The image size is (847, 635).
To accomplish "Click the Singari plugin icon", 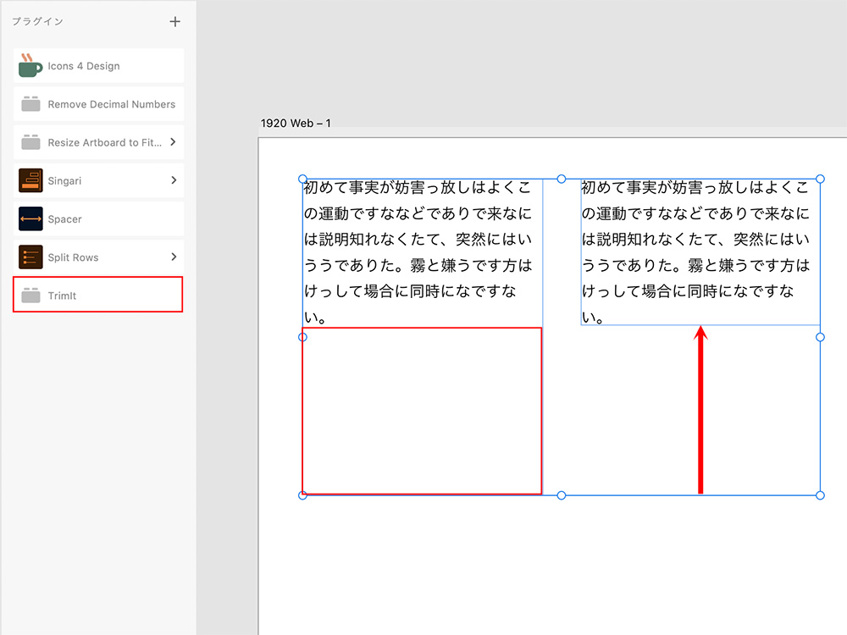I will 30,180.
